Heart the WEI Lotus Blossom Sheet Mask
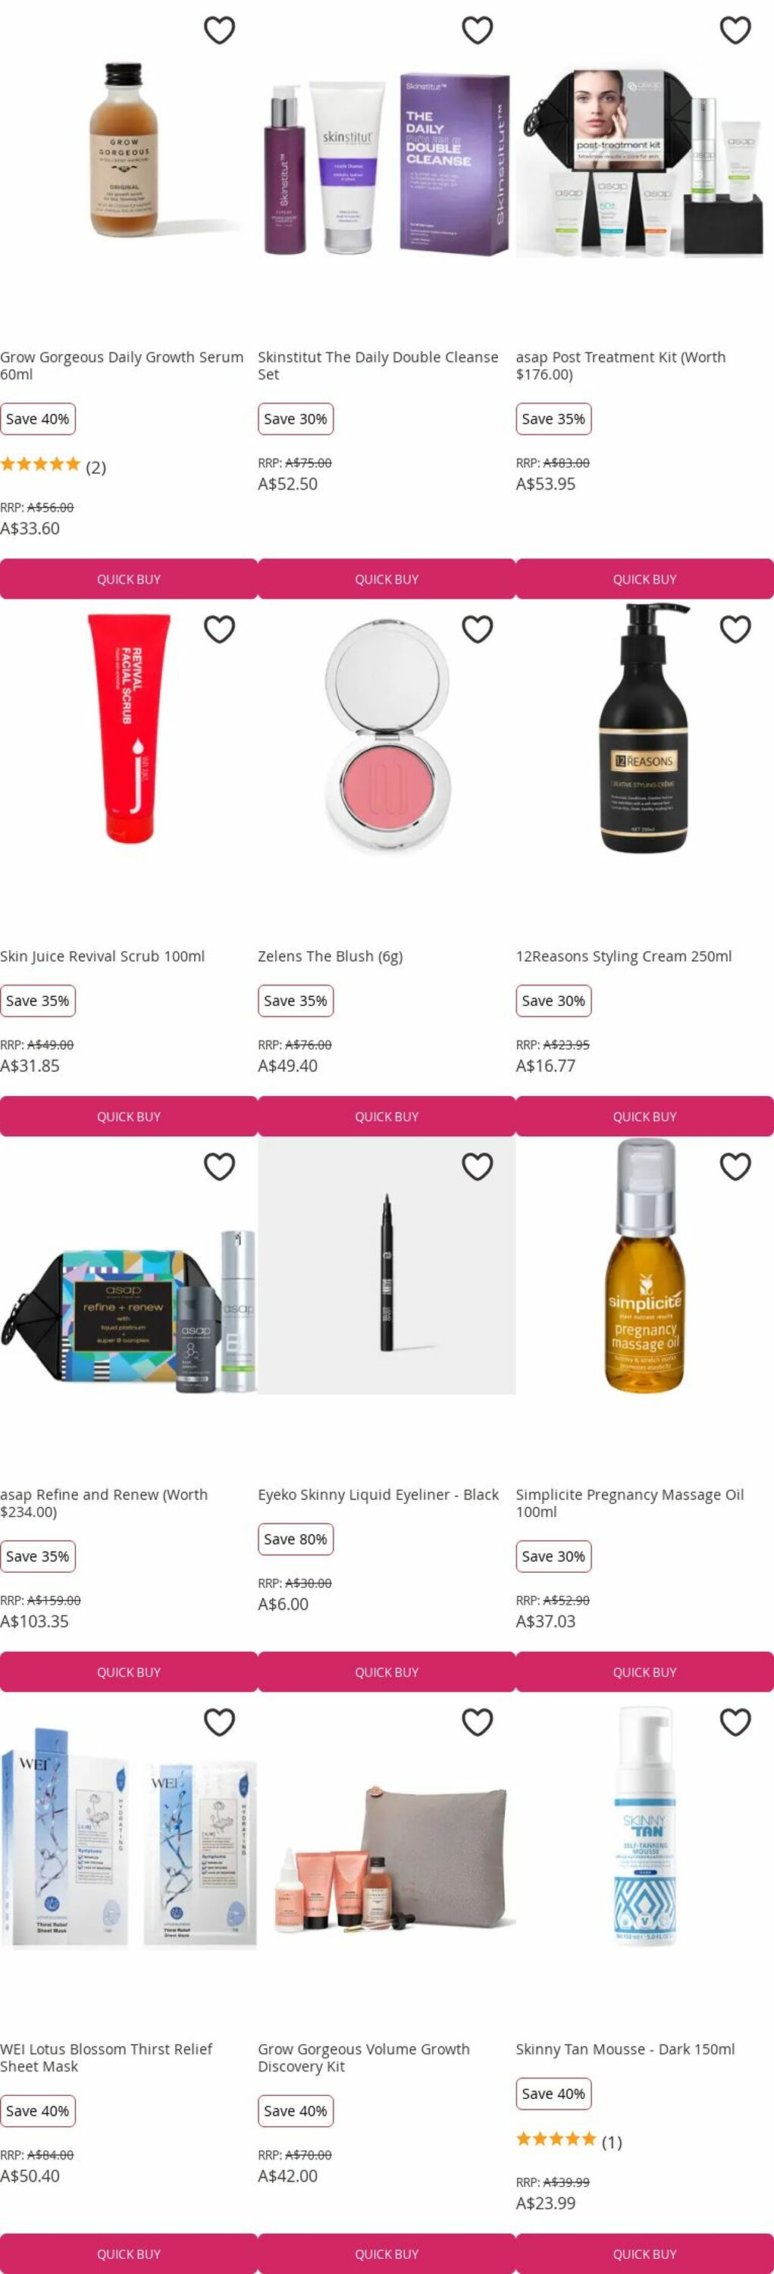The width and height of the screenshot is (774, 2274). 220,1722
